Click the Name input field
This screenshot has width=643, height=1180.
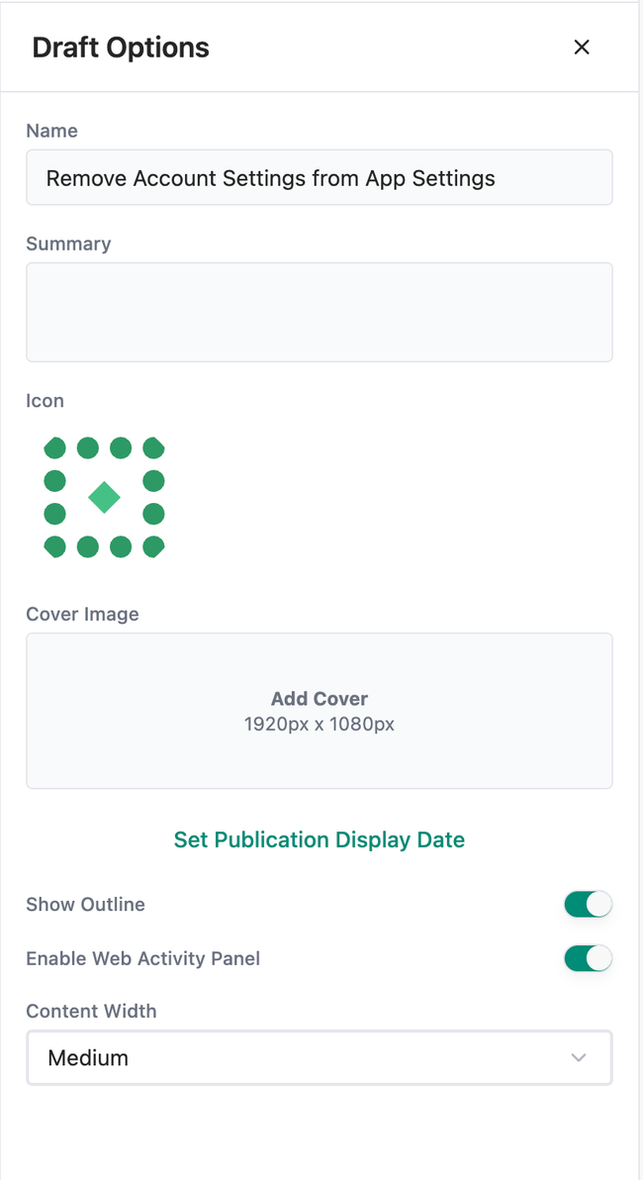coord(319,178)
